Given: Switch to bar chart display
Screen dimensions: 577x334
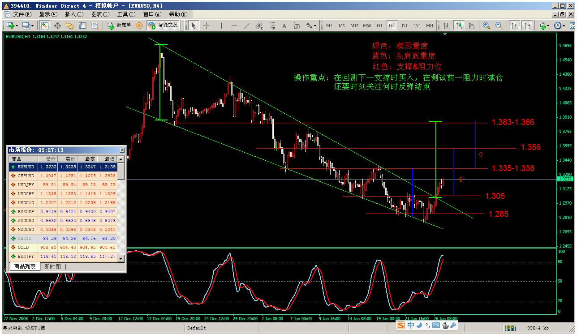Looking at the screenshot, I should coord(447,26).
